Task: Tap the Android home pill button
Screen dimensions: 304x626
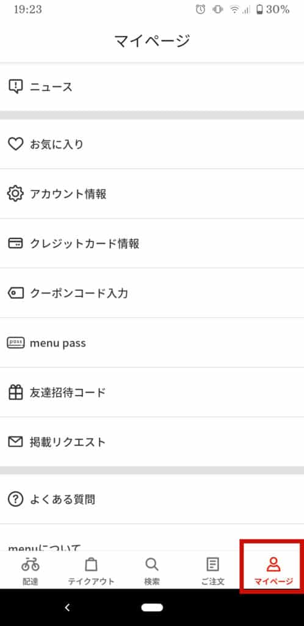Action: 152,608
